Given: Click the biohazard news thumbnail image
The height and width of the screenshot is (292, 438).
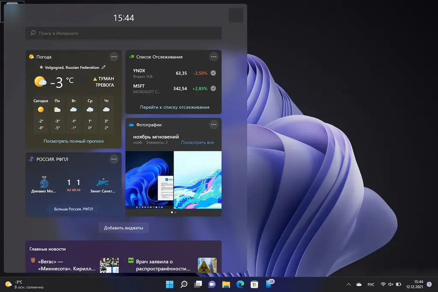Looking at the screenshot, I should pyautogui.click(x=207, y=265).
